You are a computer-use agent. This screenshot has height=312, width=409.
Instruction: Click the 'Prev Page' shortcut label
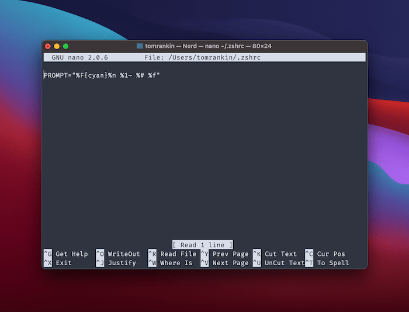(x=231, y=254)
